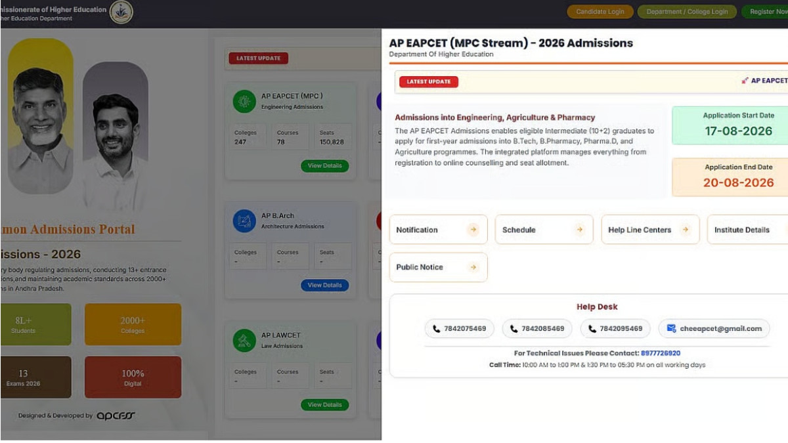The width and height of the screenshot is (788, 443).
Task: View Details of AP EAPCET (MPC)
Action: pyautogui.click(x=324, y=165)
